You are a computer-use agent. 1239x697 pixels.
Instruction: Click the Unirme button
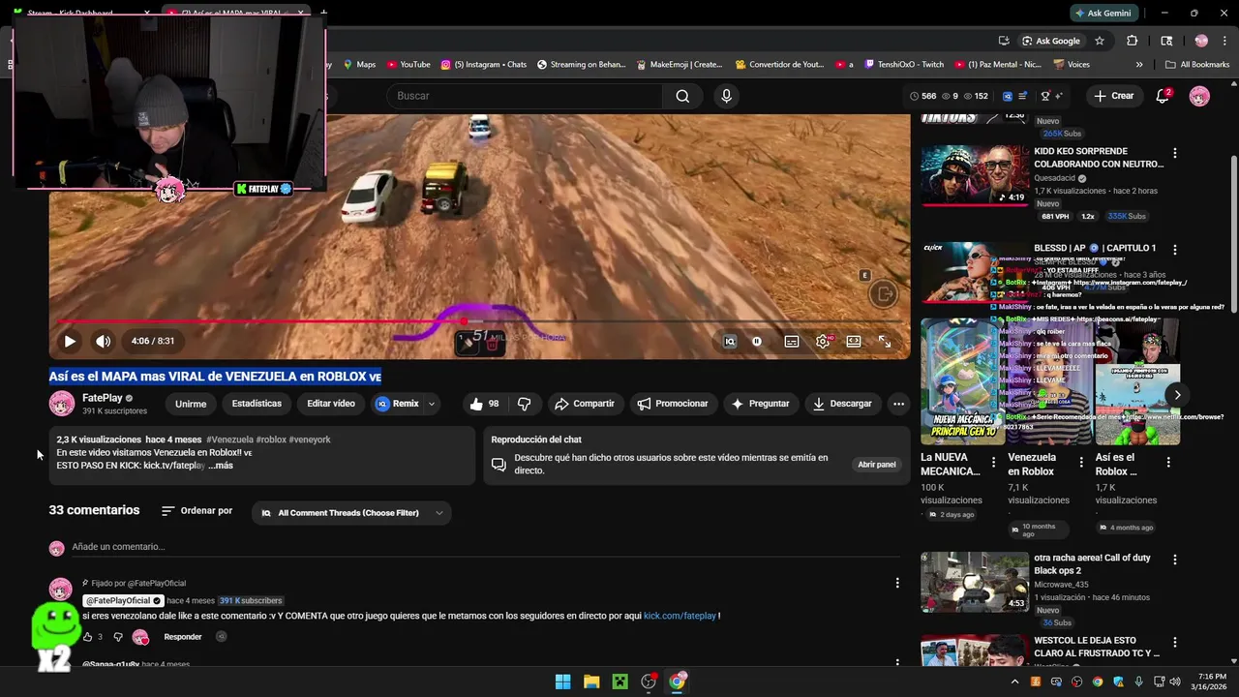click(x=191, y=404)
